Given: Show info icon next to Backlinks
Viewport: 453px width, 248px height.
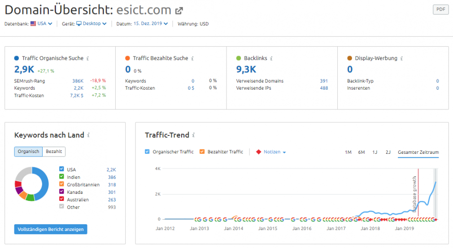Looking at the screenshot, I should (x=271, y=58).
